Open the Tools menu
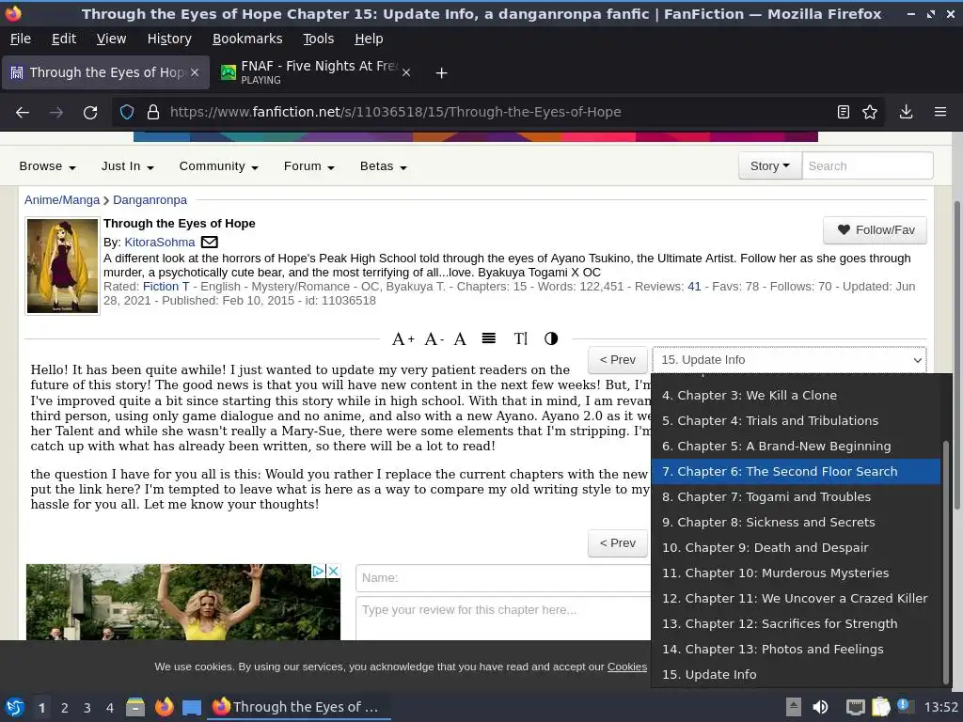This screenshot has height=722, width=963. coord(318,39)
